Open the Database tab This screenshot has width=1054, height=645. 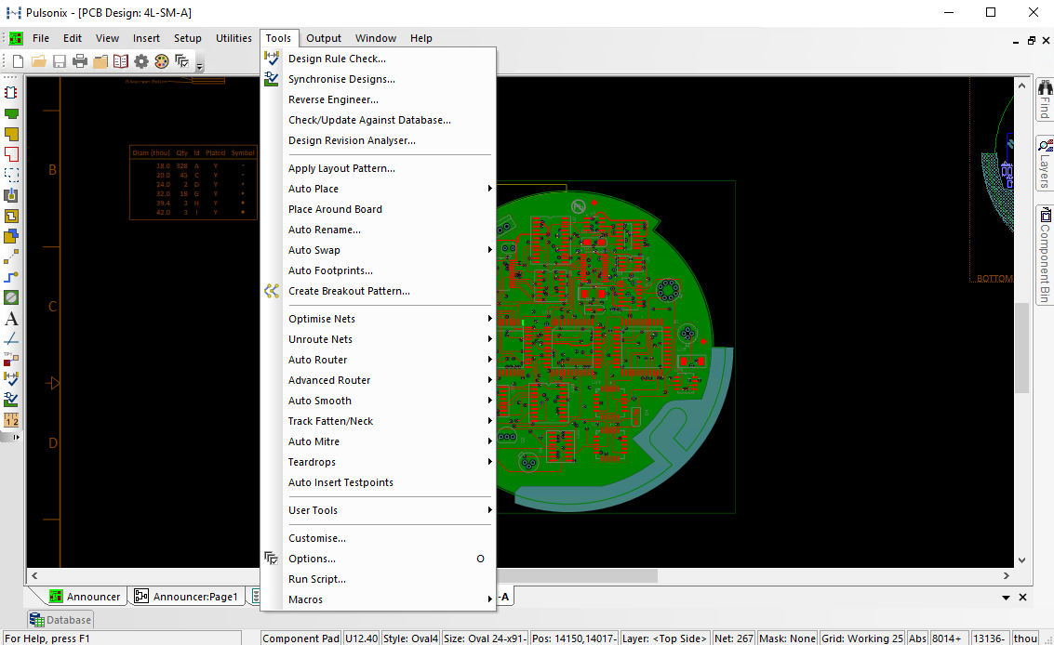[x=60, y=620]
